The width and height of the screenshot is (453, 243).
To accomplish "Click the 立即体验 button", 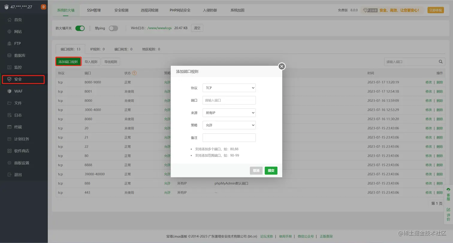I will coord(436,10).
